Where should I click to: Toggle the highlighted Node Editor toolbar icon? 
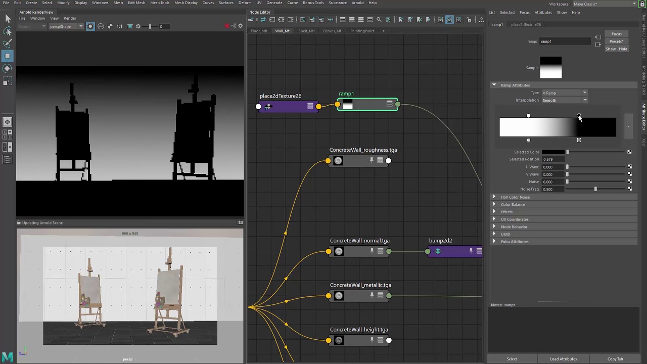click(449, 20)
